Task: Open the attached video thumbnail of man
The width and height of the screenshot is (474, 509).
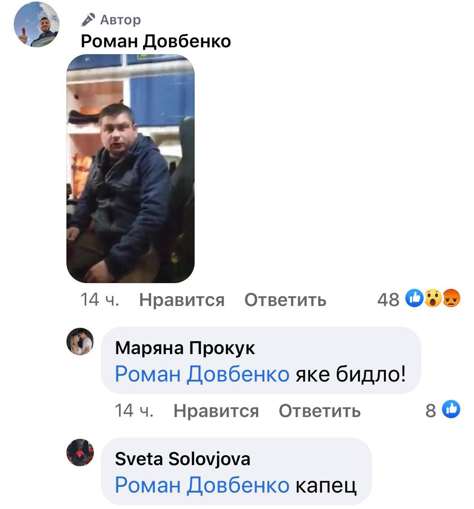Action: [131, 169]
